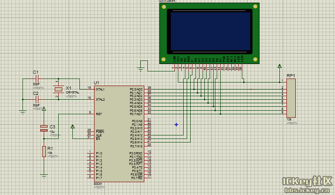The height and width of the screenshot is (195, 335).
Task: Click pin number 19 at XTAL1
Action: [89, 87]
